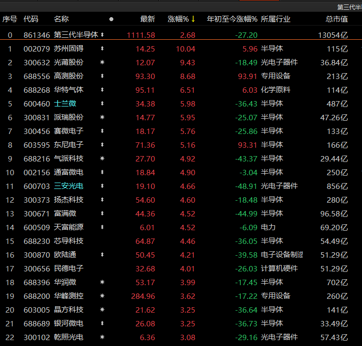Click the marker icon beside 银河微电

103,323
